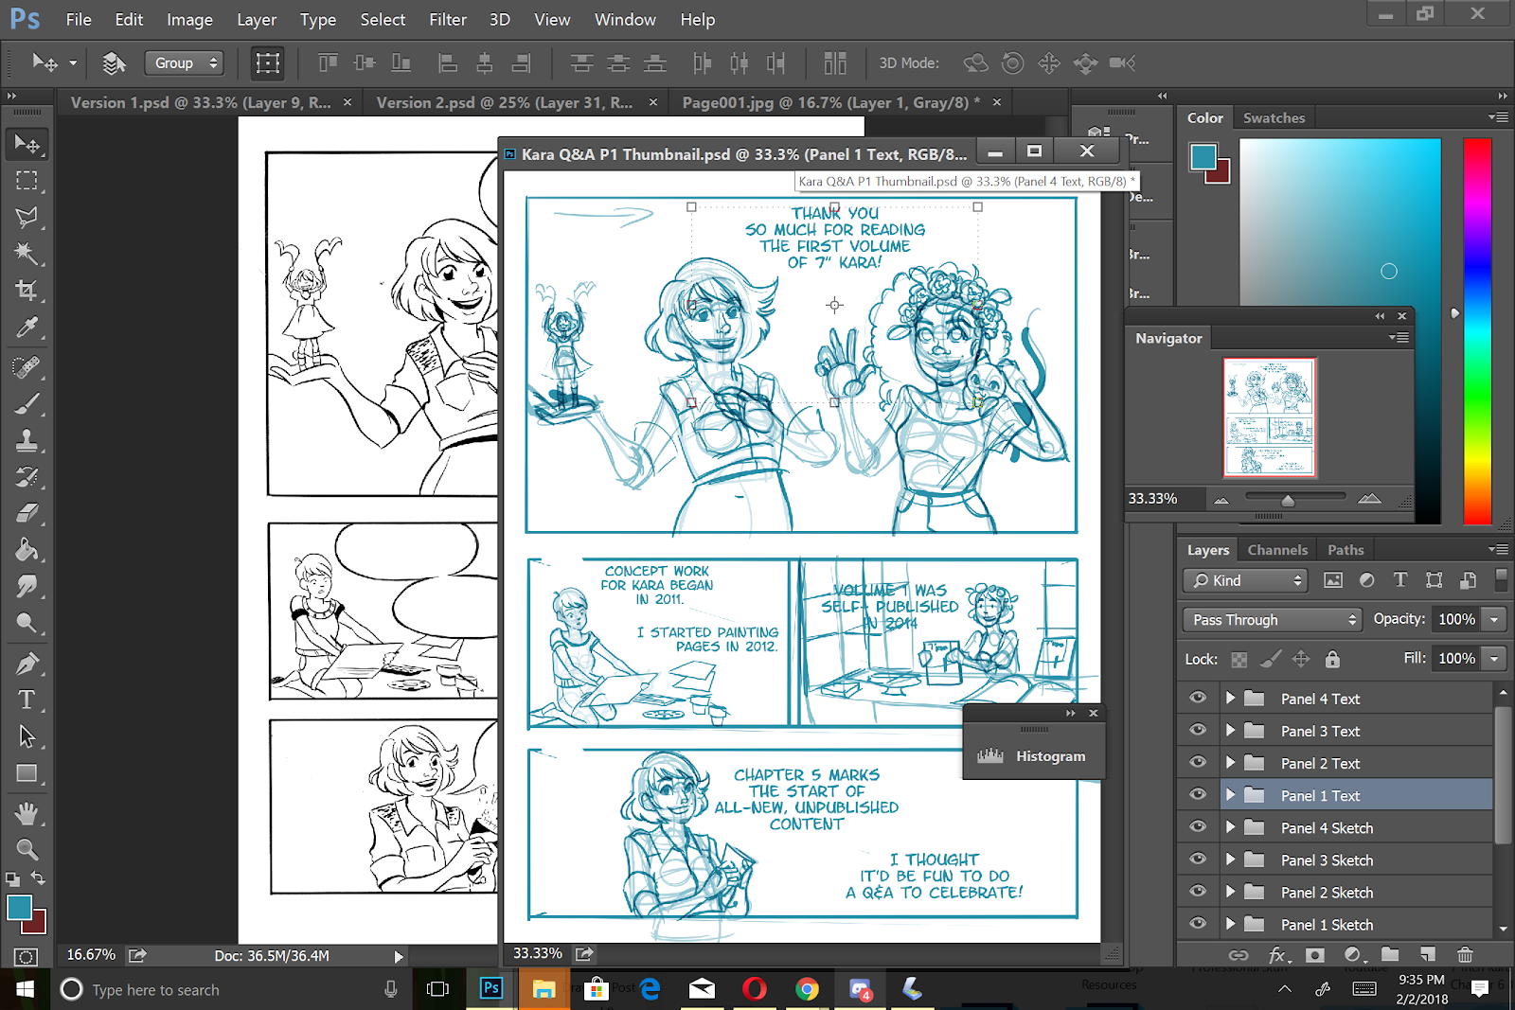Select the Move tool in the toolbox

(27, 144)
